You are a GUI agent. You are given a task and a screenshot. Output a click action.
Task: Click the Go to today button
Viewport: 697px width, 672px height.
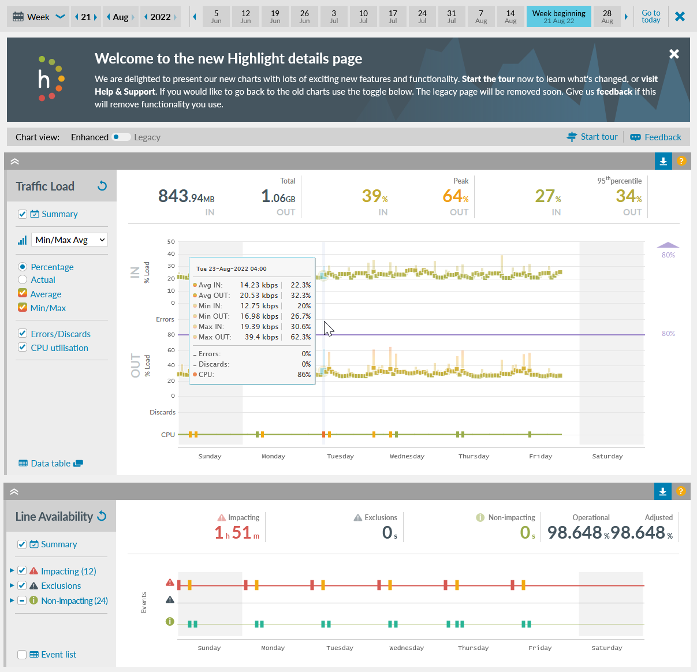[651, 16]
